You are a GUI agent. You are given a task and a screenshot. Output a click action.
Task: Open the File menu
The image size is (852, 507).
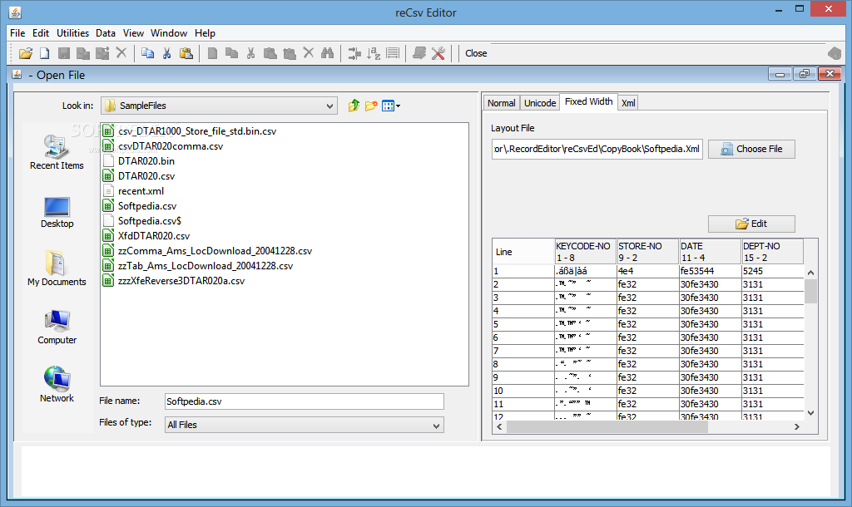(17, 33)
